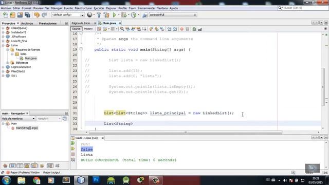
Task: Expand the Pilas(Stack) project node
Action: pos(3,71)
